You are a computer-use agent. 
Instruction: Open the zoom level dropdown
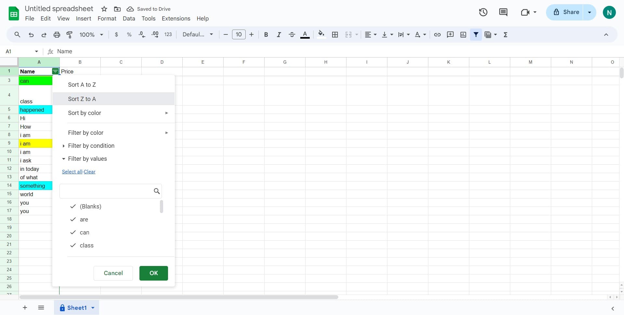(91, 34)
